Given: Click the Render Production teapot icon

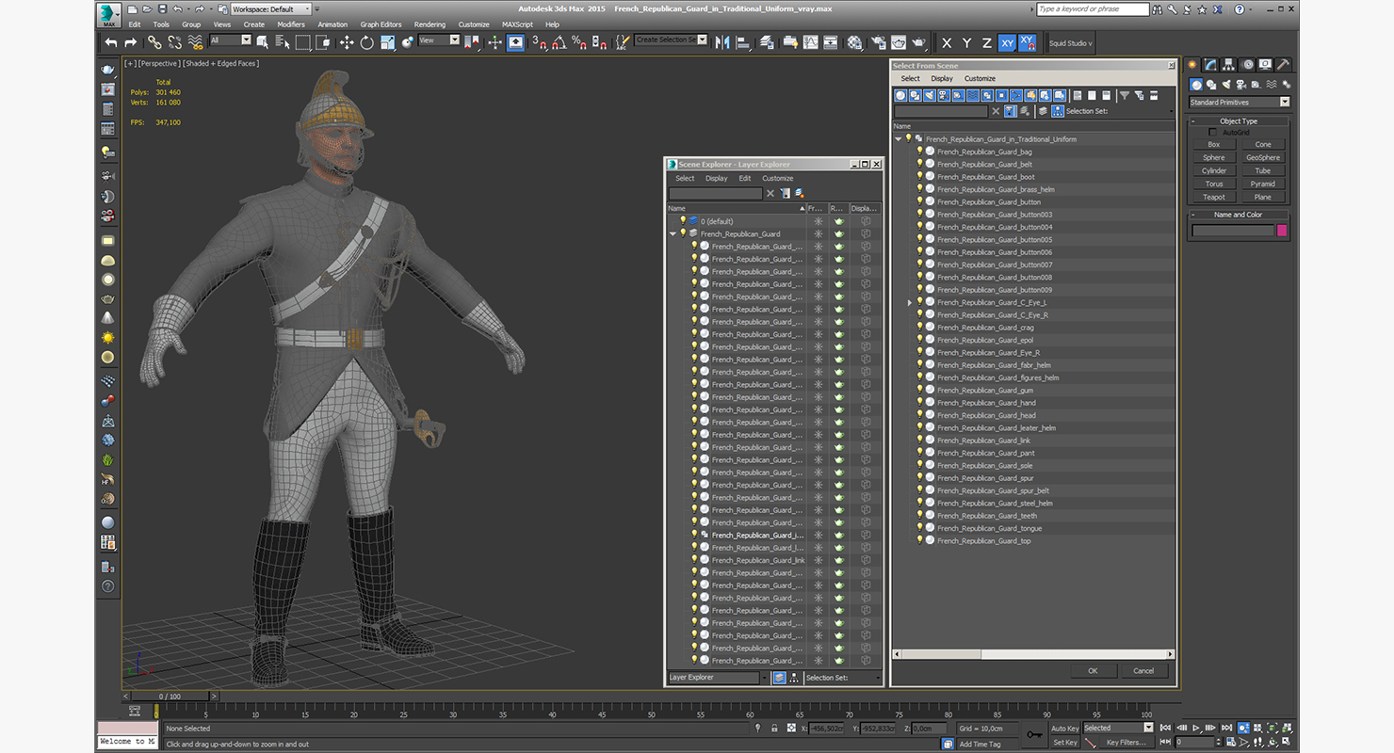Looking at the screenshot, I should point(918,42).
